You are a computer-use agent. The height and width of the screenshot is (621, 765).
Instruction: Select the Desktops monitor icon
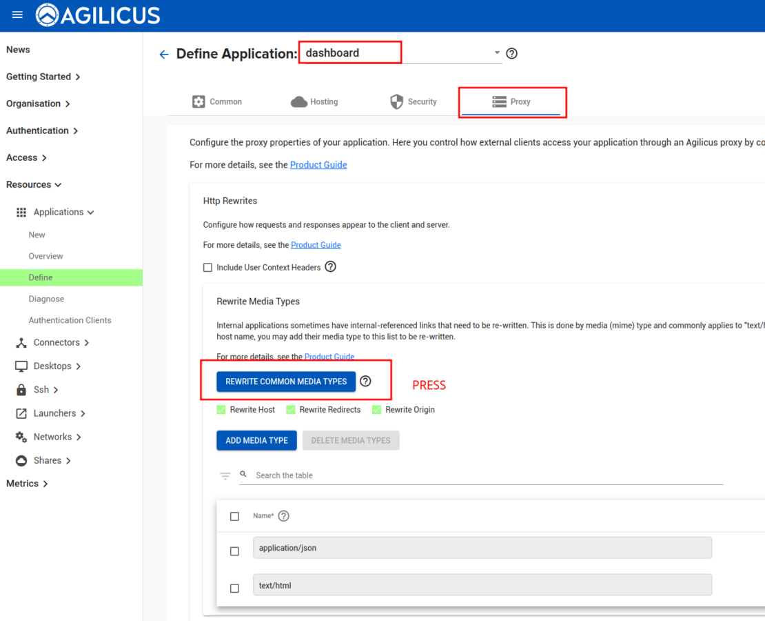[x=21, y=366]
